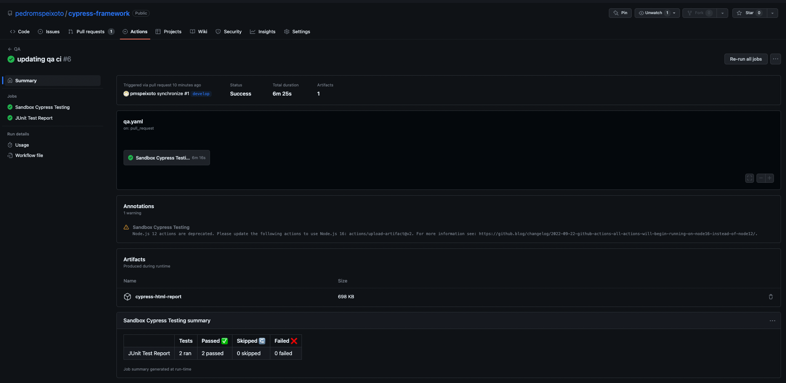Screen dimensions: 786x383
Task: Click the Actions play icon
Action: click(125, 32)
